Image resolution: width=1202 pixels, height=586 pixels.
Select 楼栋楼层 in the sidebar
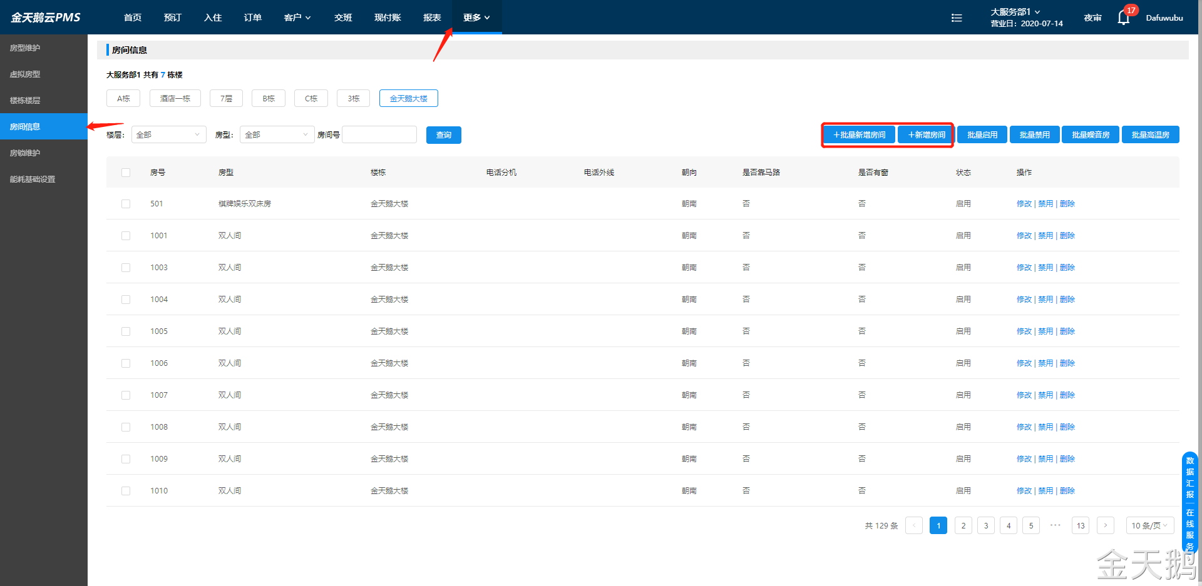click(44, 101)
